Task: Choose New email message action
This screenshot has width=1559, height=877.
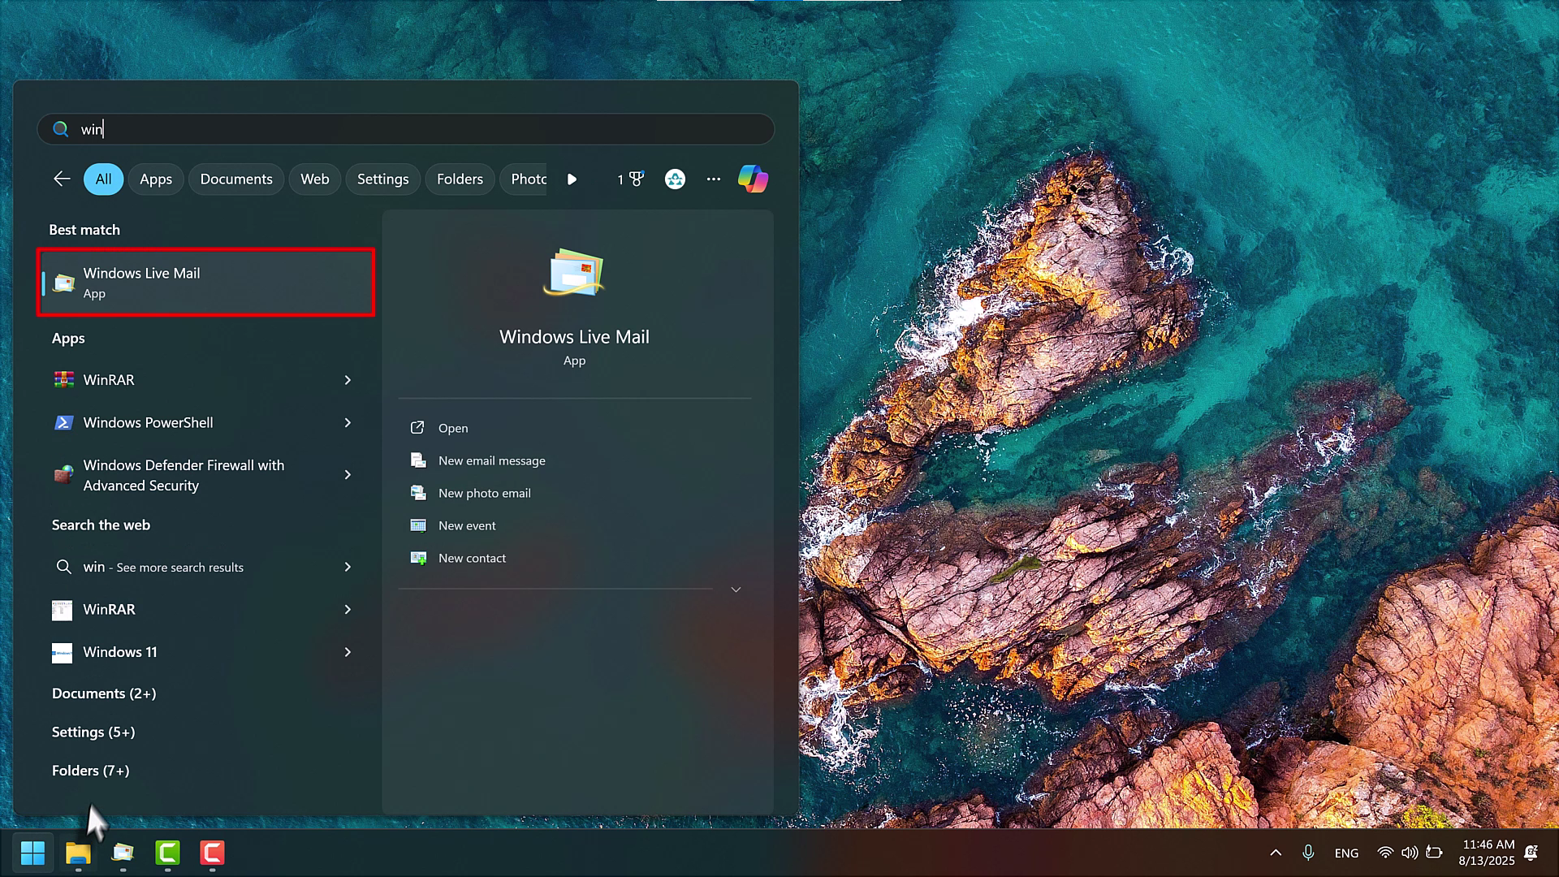Action: point(492,460)
